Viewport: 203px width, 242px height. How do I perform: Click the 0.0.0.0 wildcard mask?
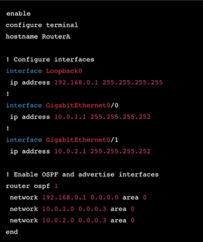pyautogui.click(x=105, y=198)
